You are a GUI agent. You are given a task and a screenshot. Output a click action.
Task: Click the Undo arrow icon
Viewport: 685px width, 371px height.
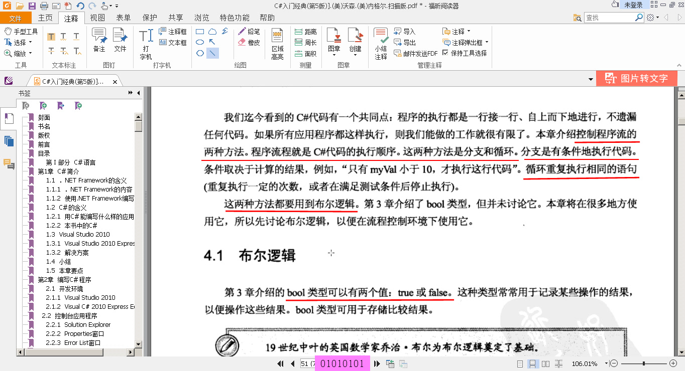click(80, 6)
